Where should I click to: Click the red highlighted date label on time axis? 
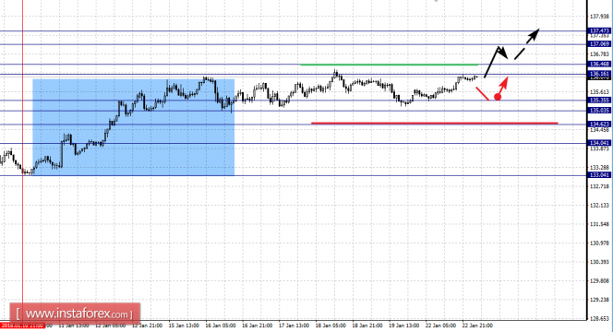[x=22, y=326]
